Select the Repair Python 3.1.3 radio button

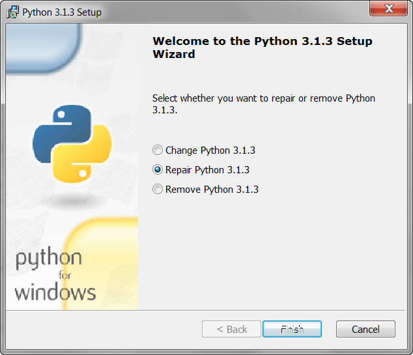pyautogui.click(x=158, y=170)
